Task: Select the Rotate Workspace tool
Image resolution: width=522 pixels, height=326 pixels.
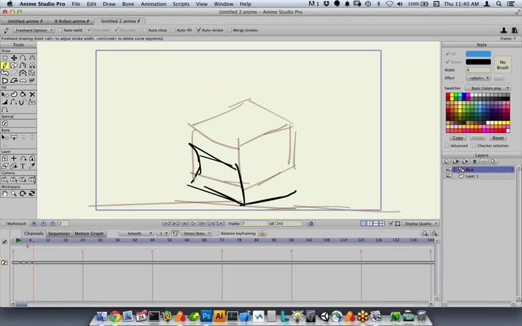Action: pyautogui.click(x=23, y=194)
